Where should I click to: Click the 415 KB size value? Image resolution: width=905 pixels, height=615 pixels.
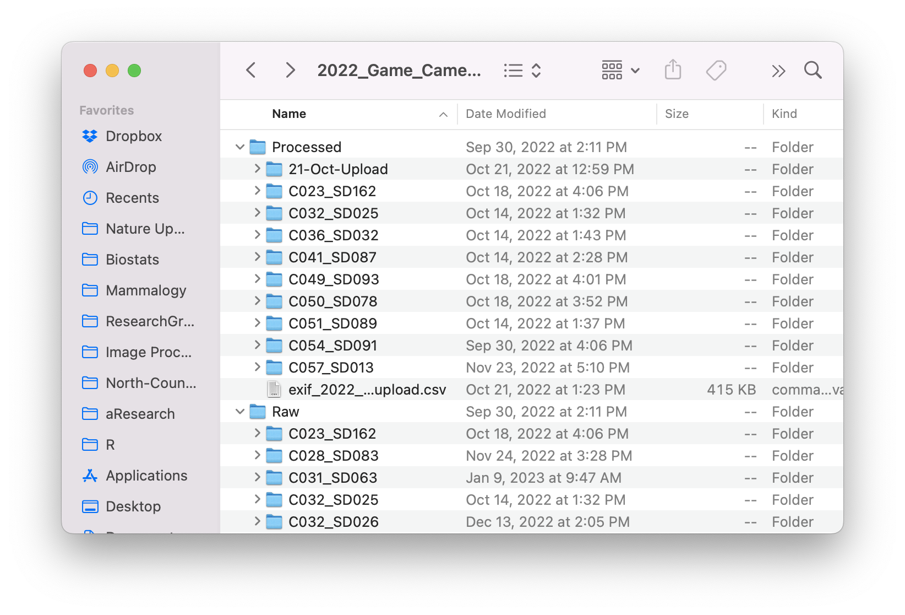(732, 390)
